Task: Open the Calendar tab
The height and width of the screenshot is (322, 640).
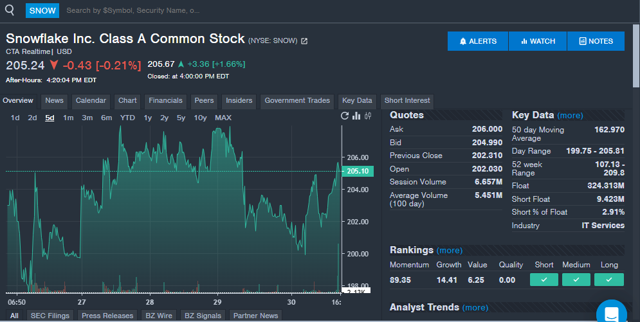Action: click(91, 101)
